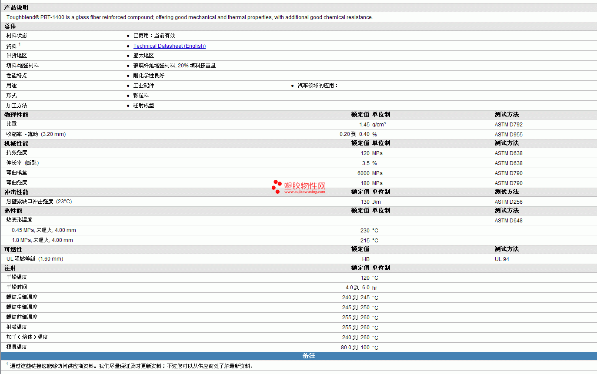The height and width of the screenshot is (374, 597).
Task: Select the 1.8 MPa, 未退火, 4.00 mm row
Action: [298, 240]
